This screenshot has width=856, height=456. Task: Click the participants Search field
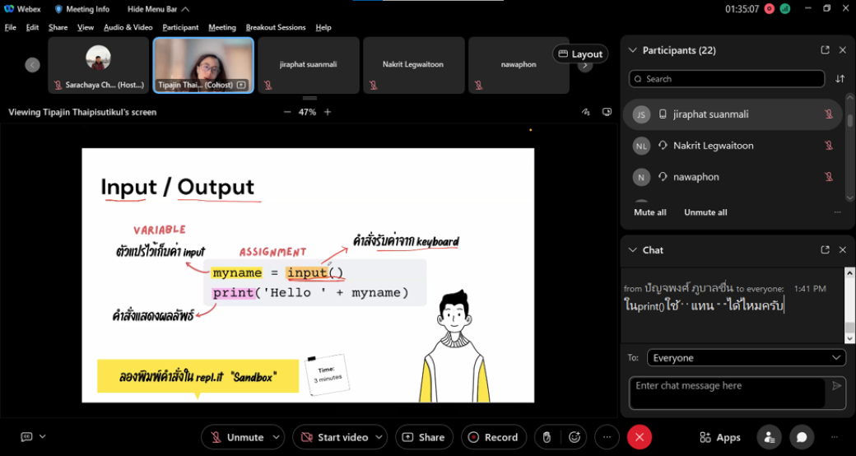click(728, 79)
